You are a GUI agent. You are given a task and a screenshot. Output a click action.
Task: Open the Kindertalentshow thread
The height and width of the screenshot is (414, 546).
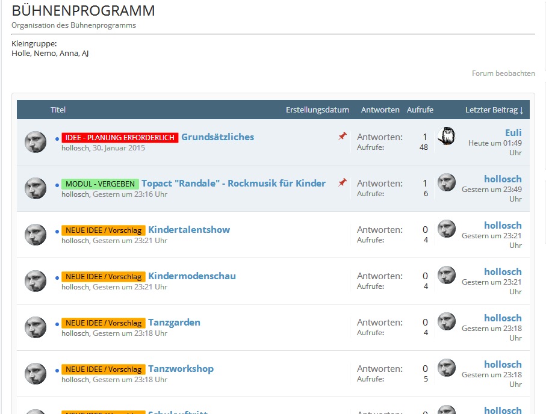pyautogui.click(x=189, y=230)
